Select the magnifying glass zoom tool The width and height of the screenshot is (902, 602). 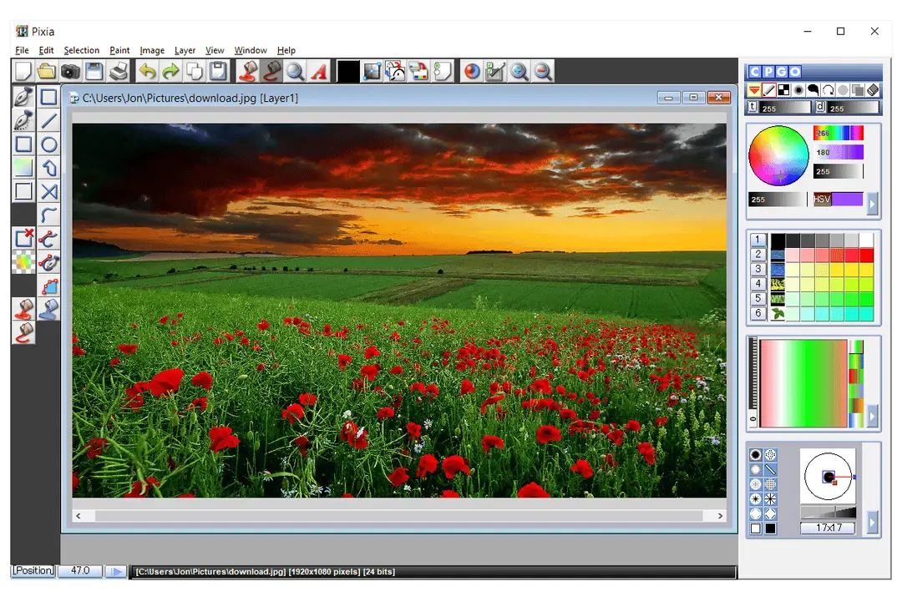(x=295, y=71)
